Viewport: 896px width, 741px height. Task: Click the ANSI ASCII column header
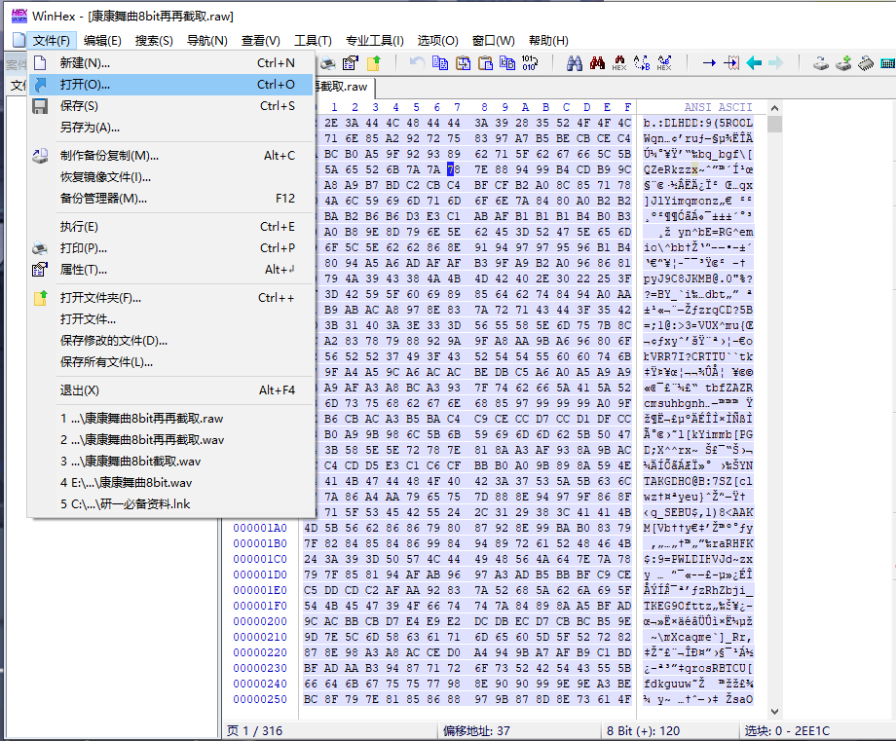click(x=718, y=107)
